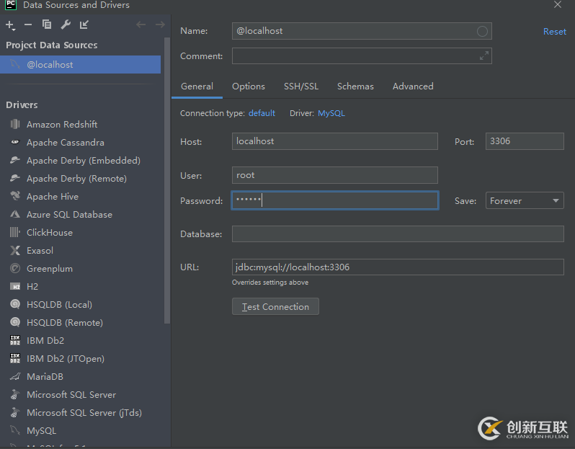Click the Add data source plus icon

point(10,25)
